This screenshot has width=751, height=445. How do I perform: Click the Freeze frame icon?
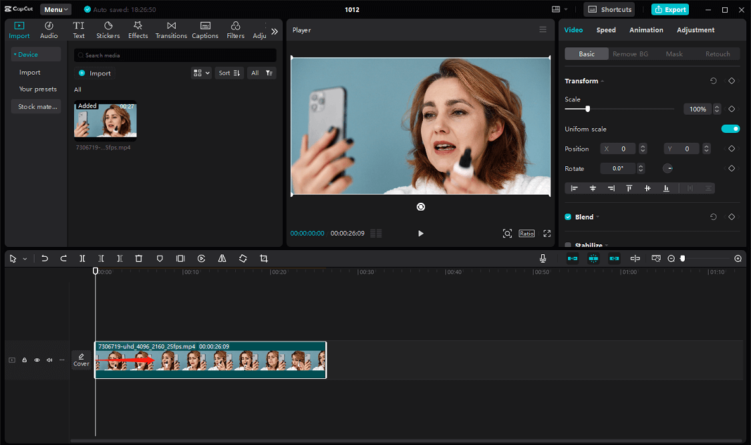[180, 258]
